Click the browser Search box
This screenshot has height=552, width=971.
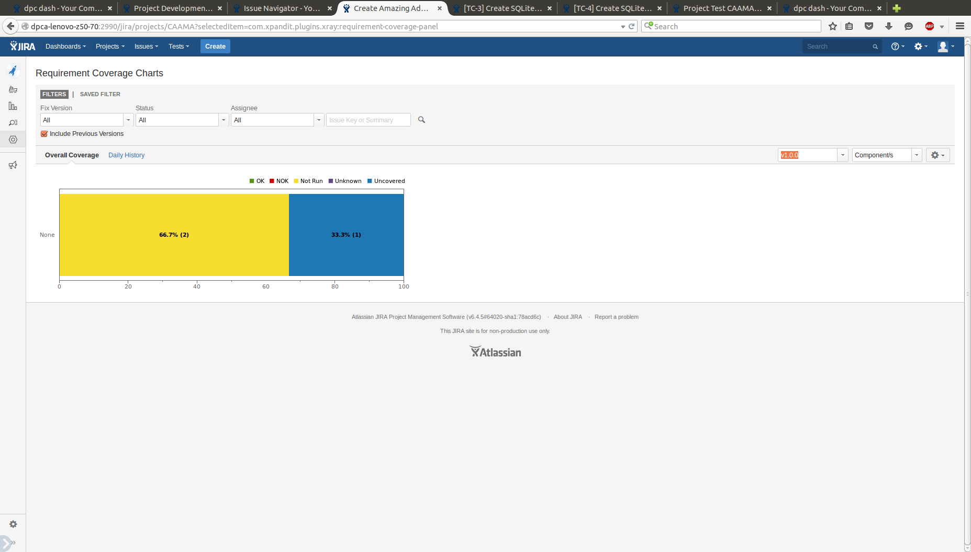731,26
